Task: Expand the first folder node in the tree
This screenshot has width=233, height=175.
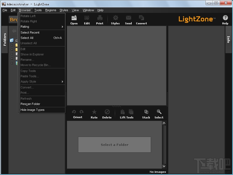Action: pyautogui.click(x=12, y=45)
